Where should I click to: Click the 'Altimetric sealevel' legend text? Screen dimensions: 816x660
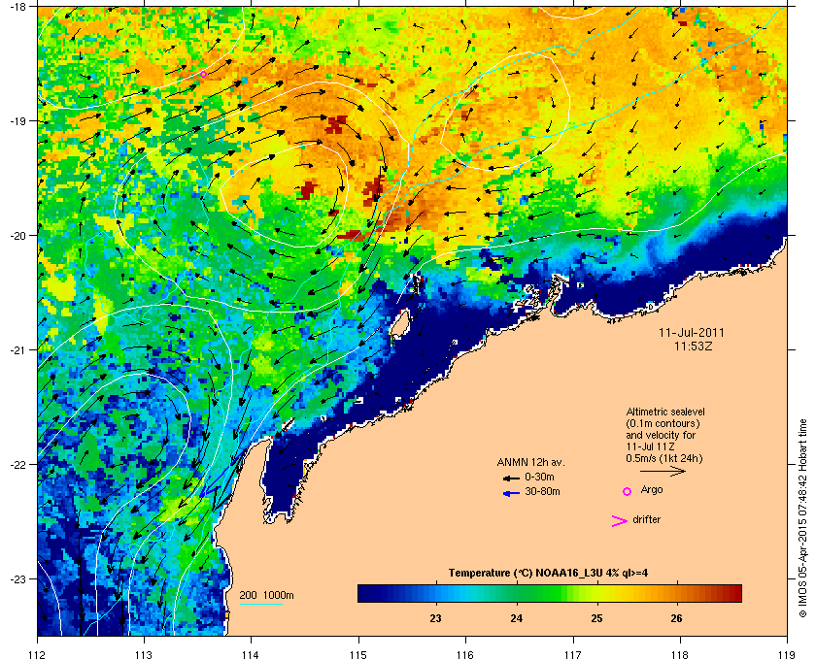point(665,412)
